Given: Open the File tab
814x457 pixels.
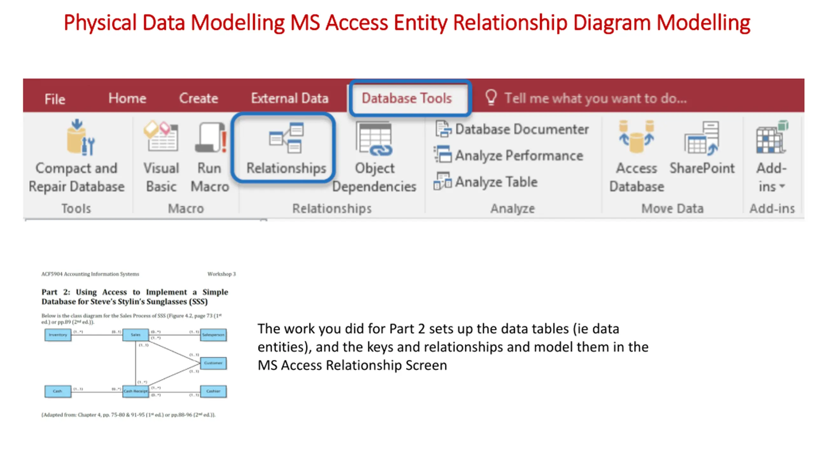Looking at the screenshot, I should click(x=55, y=99).
